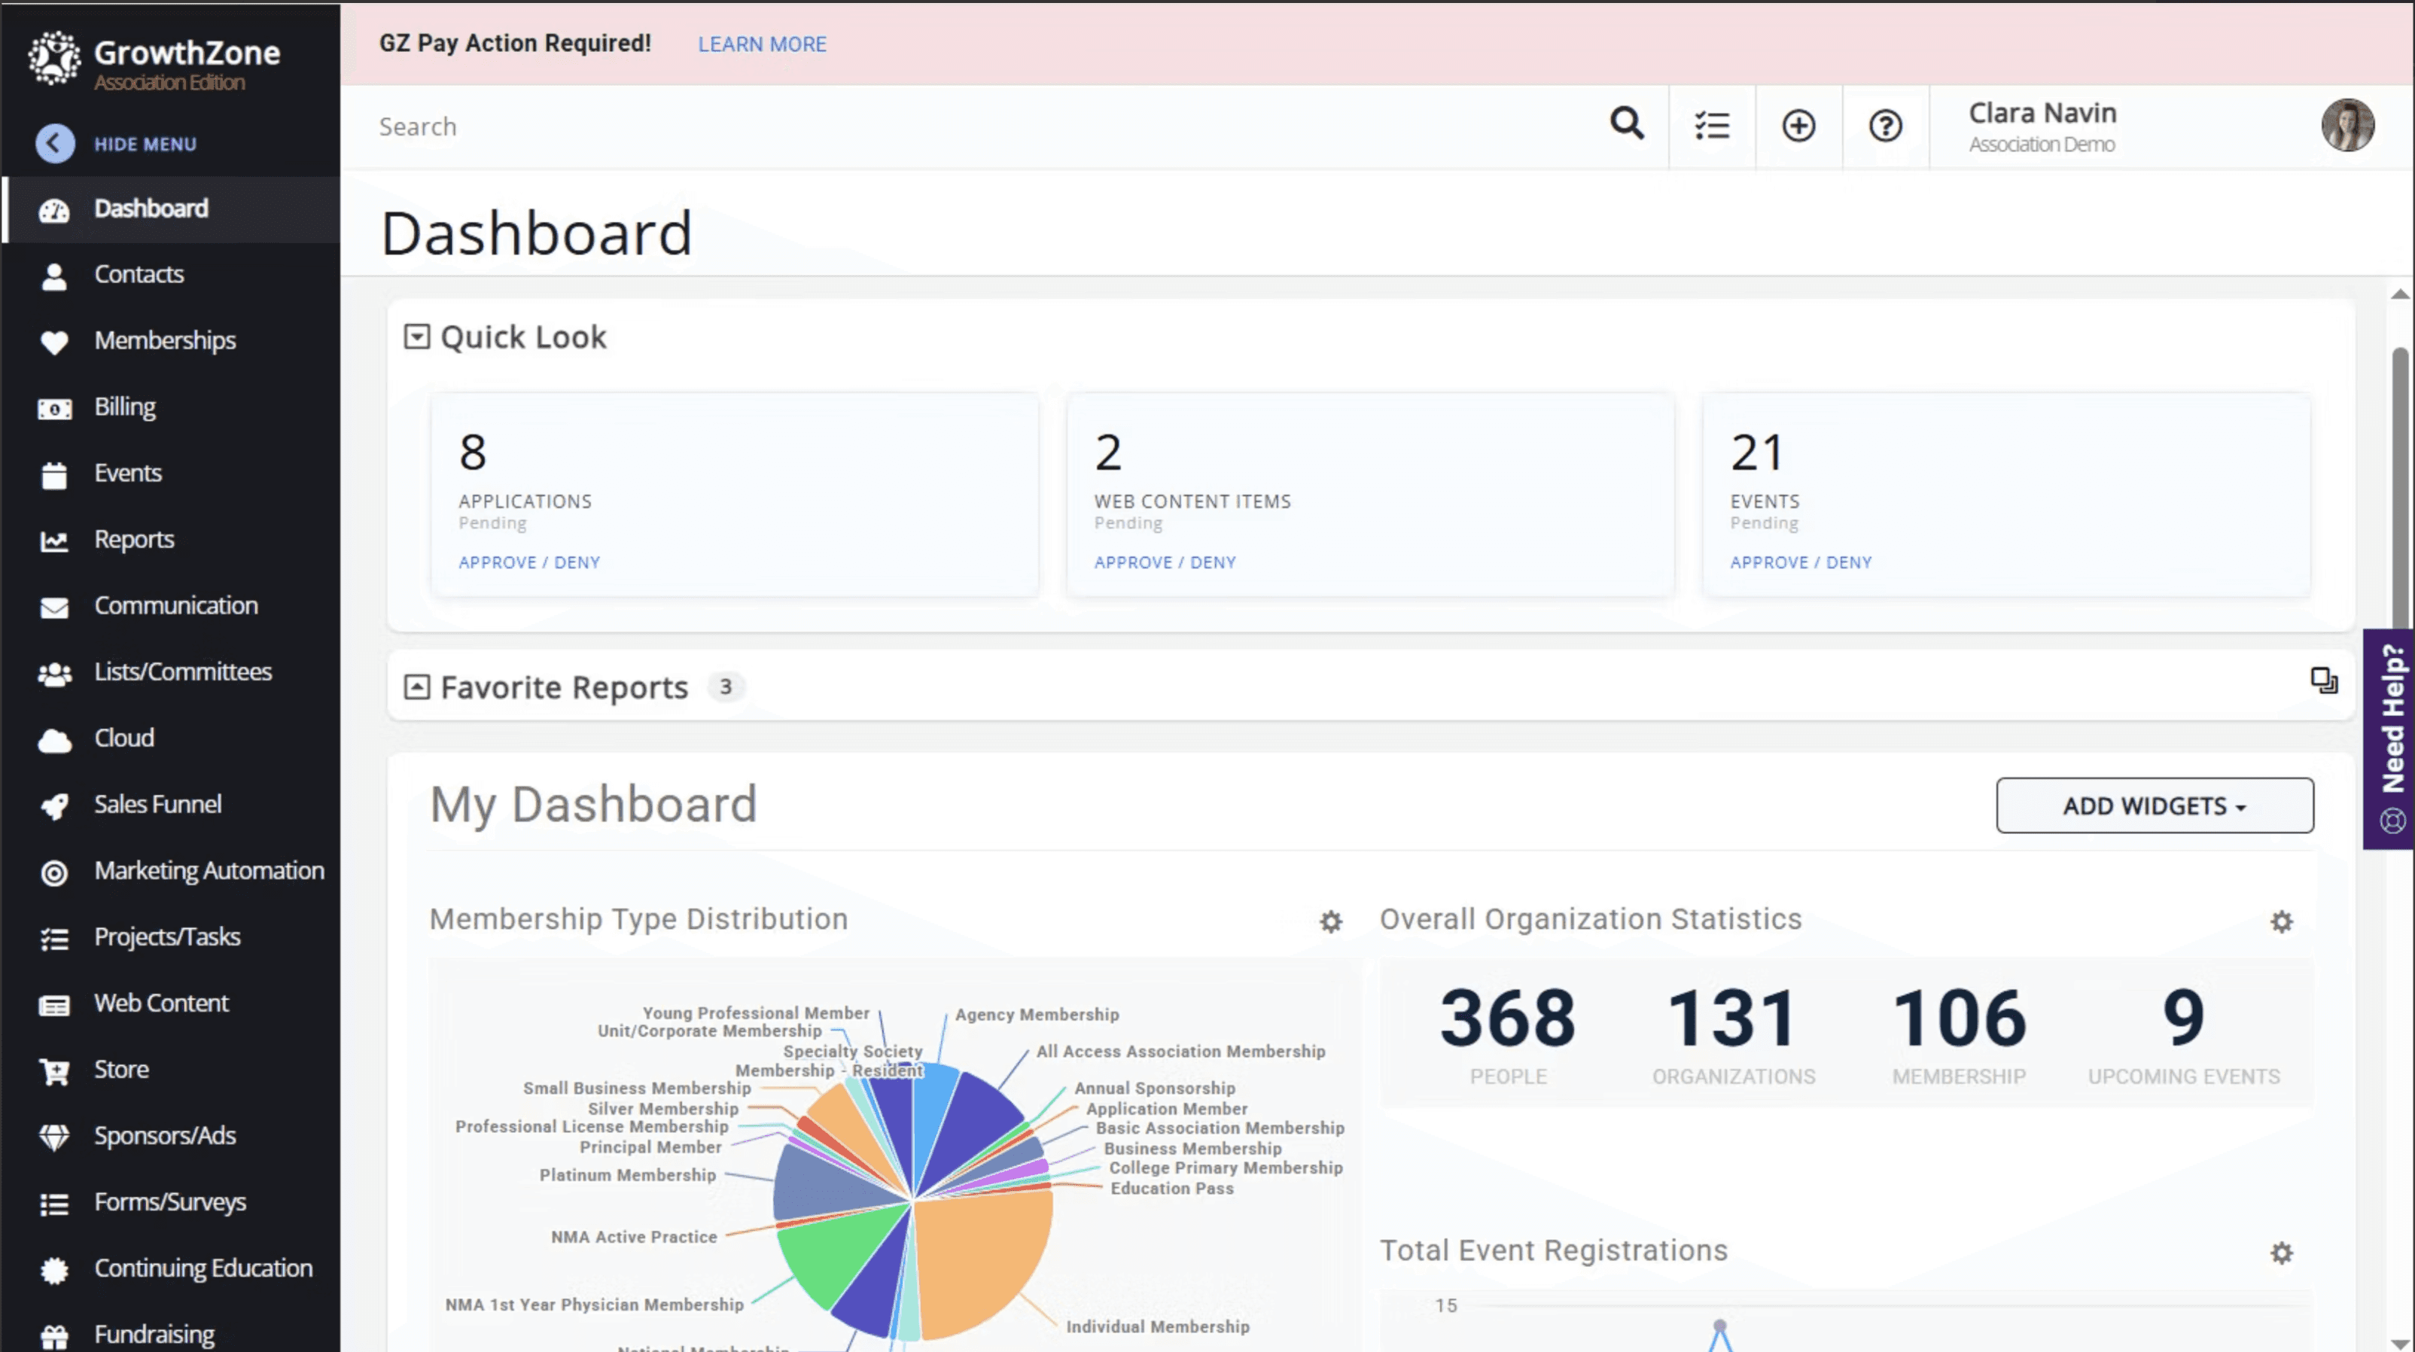Open the task checklist icon in header
The width and height of the screenshot is (2415, 1352).
tap(1712, 126)
